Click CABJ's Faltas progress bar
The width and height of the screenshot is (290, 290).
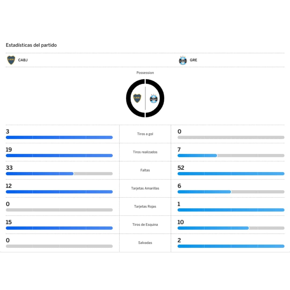(59, 174)
